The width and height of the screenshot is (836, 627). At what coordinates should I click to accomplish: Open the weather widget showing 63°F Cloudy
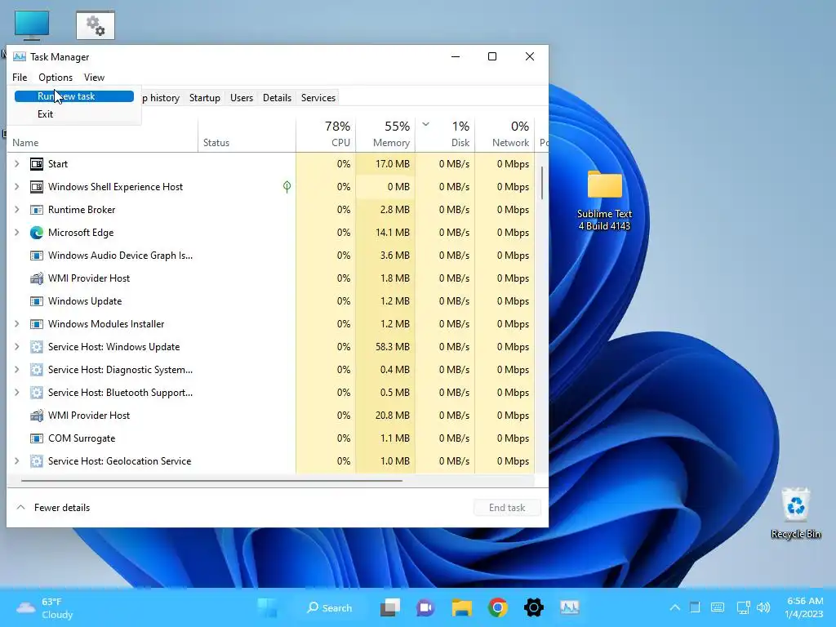[x=45, y=608]
